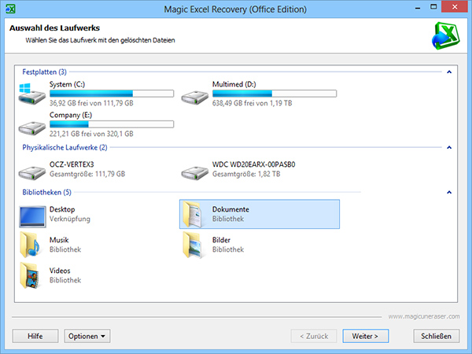Click the WDC WD20EARX-00PASB0 name text
This screenshot has height=354, width=472.
(x=254, y=164)
